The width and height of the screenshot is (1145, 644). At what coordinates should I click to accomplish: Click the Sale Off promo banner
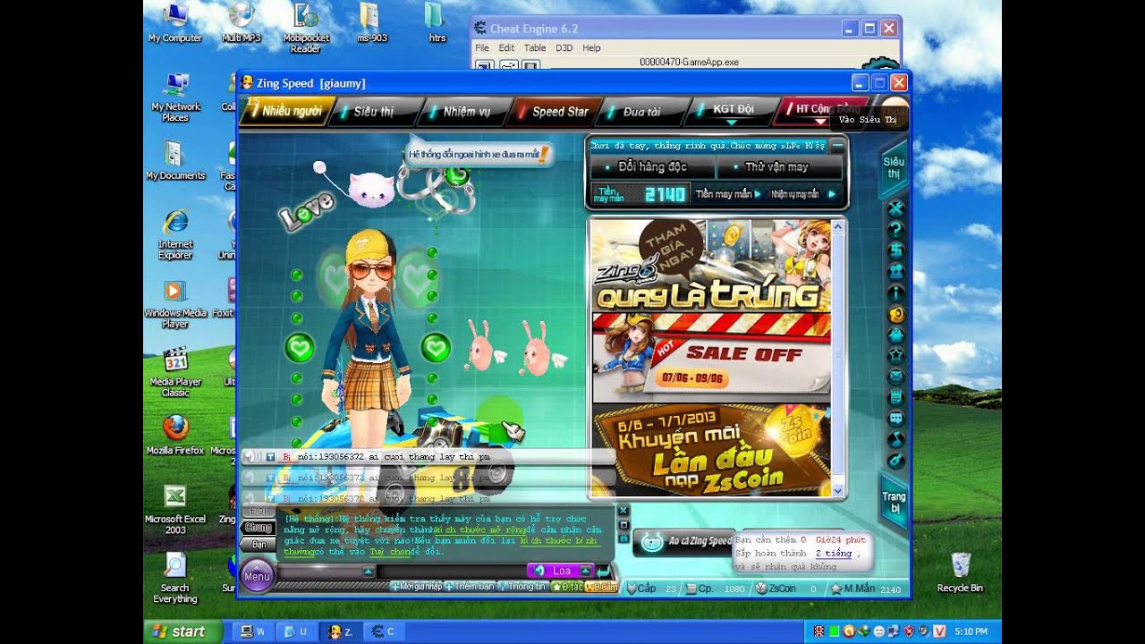pos(711,357)
